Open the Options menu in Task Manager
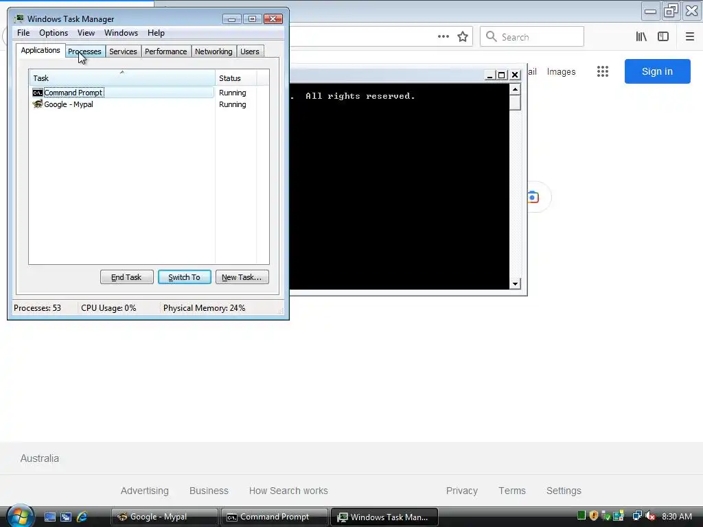Screen dimensions: 703x527 (54, 33)
